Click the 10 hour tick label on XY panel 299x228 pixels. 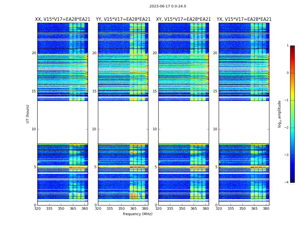tap(155, 129)
